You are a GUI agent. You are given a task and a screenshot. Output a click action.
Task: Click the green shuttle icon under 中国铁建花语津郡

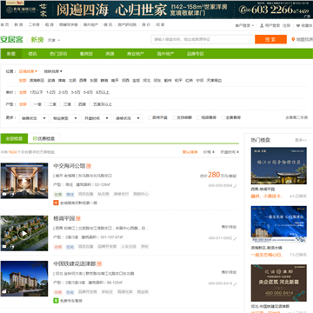click(56, 301)
